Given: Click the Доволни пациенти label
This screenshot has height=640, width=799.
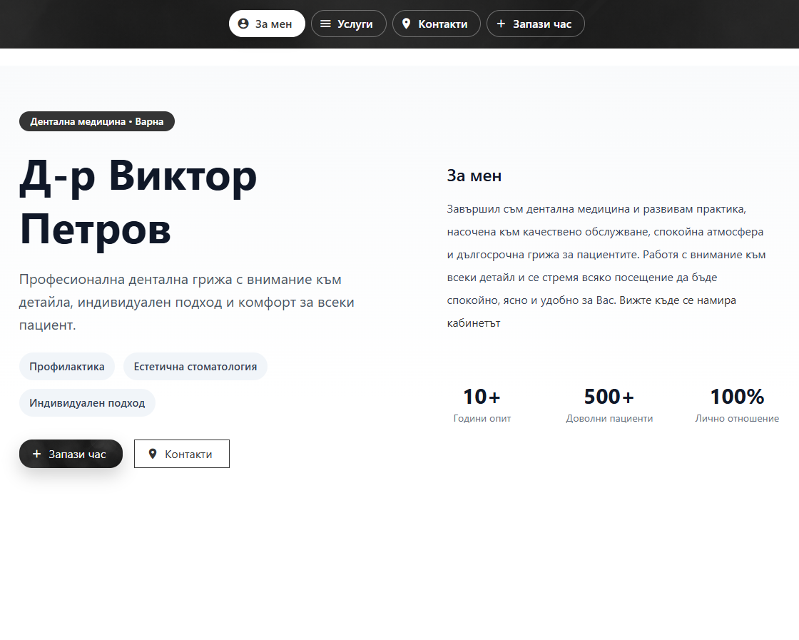Looking at the screenshot, I should click(x=609, y=418).
